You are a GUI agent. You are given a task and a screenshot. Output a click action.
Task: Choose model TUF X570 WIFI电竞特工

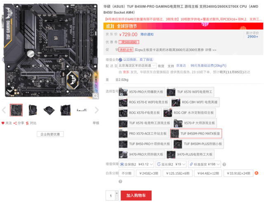tap(190, 92)
